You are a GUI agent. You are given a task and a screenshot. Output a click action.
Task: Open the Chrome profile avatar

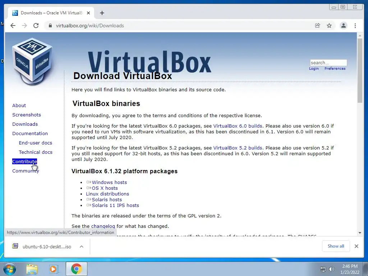[343, 26]
